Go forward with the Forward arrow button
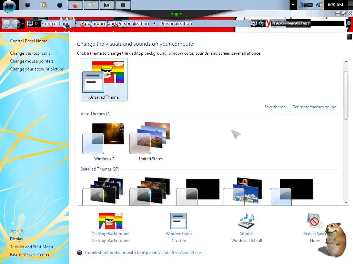Viewport: 353px width, 264px height. (x=16, y=23)
